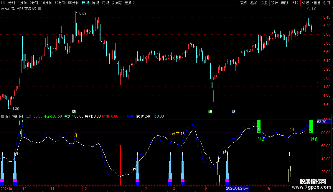Screen dimensions: 333x192
Task: Click the 短剑: 0.00 indicator value
Action: point(93,116)
